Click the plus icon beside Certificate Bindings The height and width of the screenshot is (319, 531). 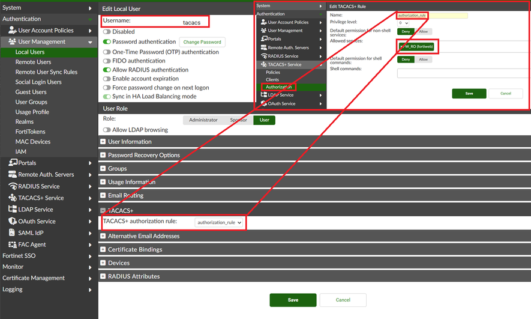[x=103, y=249]
